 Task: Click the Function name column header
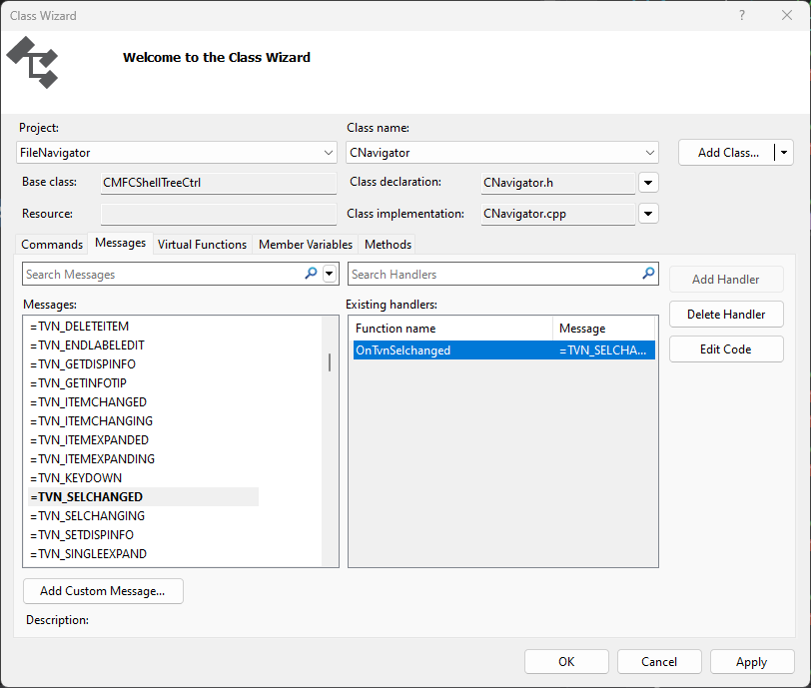tap(452, 329)
